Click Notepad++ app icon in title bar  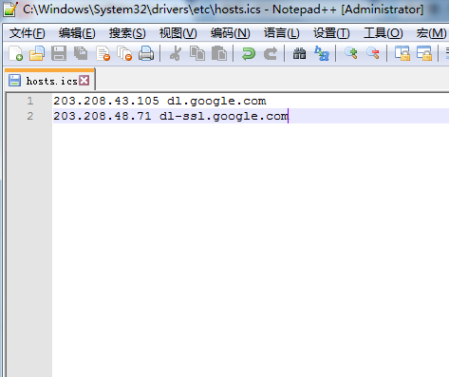[10, 9]
